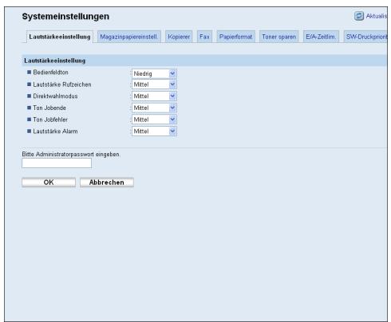The image size is (391, 322).
Task: Focus the Administratorpasswort input field
Action: coord(57,163)
